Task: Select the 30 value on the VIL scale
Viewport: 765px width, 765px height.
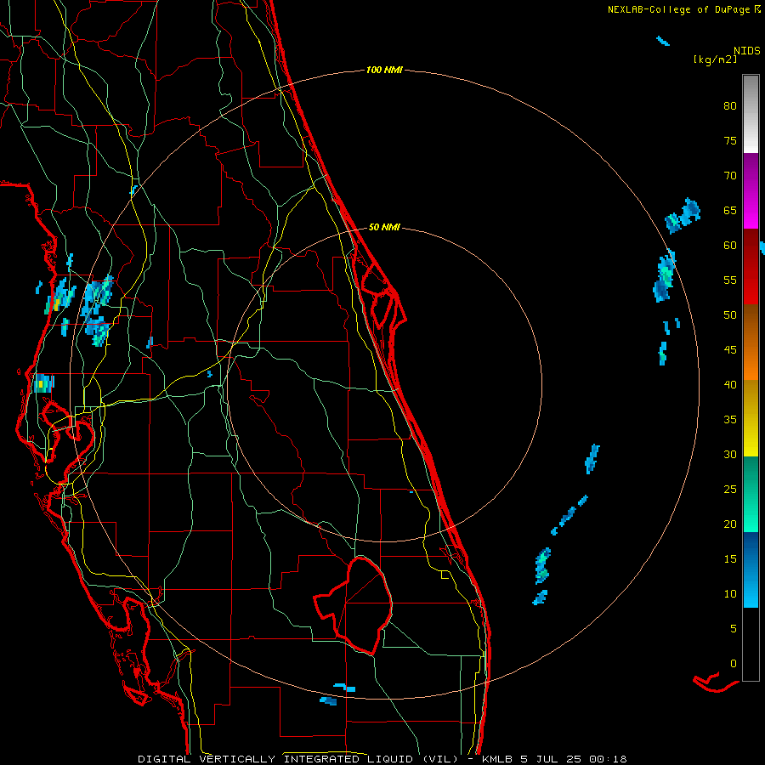Action: click(x=730, y=454)
